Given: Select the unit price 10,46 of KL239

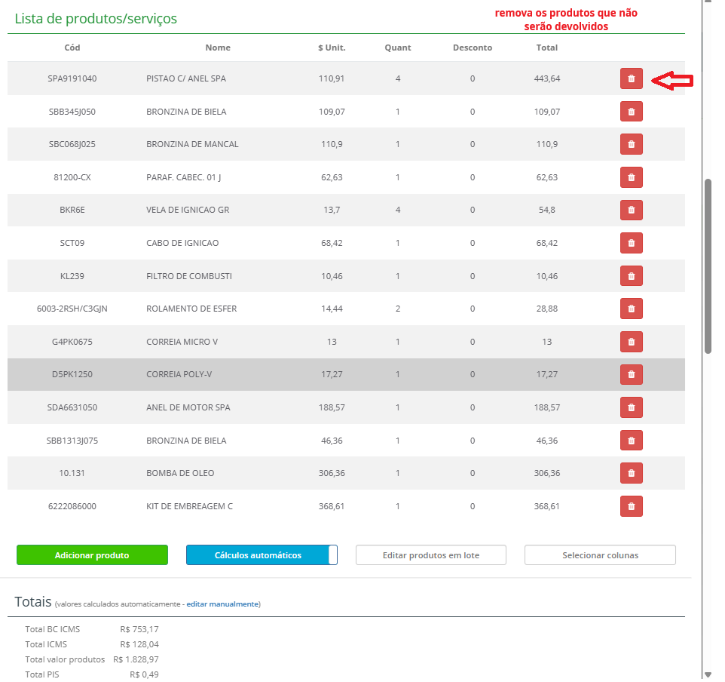Looking at the screenshot, I should (x=332, y=276).
